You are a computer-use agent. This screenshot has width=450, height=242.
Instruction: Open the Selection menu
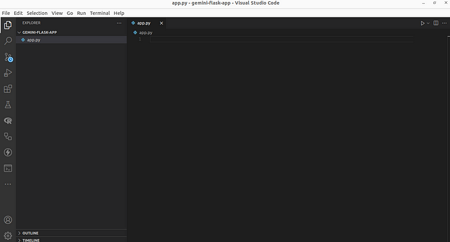(37, 13)
